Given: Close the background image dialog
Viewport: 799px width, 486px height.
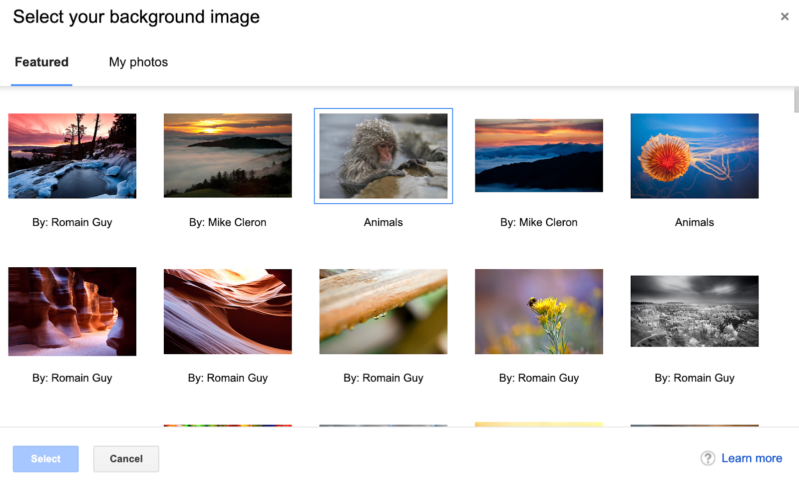Looking at the screenshot, I should tap(785, 16).
